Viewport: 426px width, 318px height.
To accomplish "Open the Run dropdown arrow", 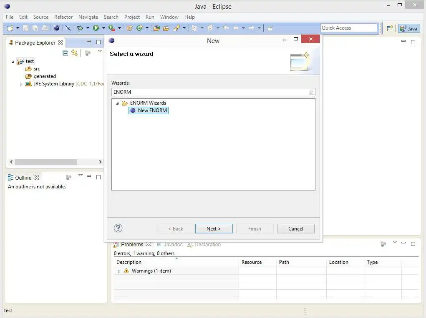I will pos(103,28).
